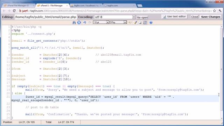224x126 pixels.
Task: Open the font size 10 pt dropdown
Action: (x=101, y=22)
